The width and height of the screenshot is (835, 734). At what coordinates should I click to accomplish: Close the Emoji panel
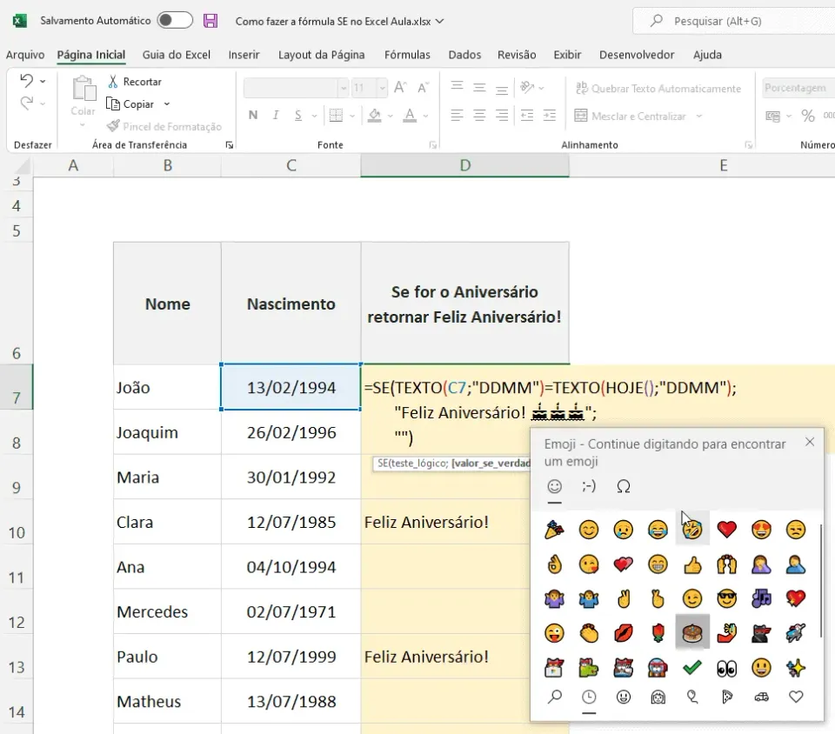810,442
